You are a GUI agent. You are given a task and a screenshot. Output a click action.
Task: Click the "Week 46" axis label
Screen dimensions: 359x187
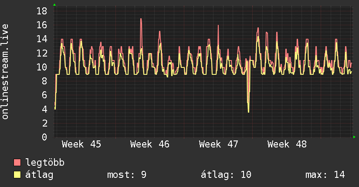(x=150, y=144)
